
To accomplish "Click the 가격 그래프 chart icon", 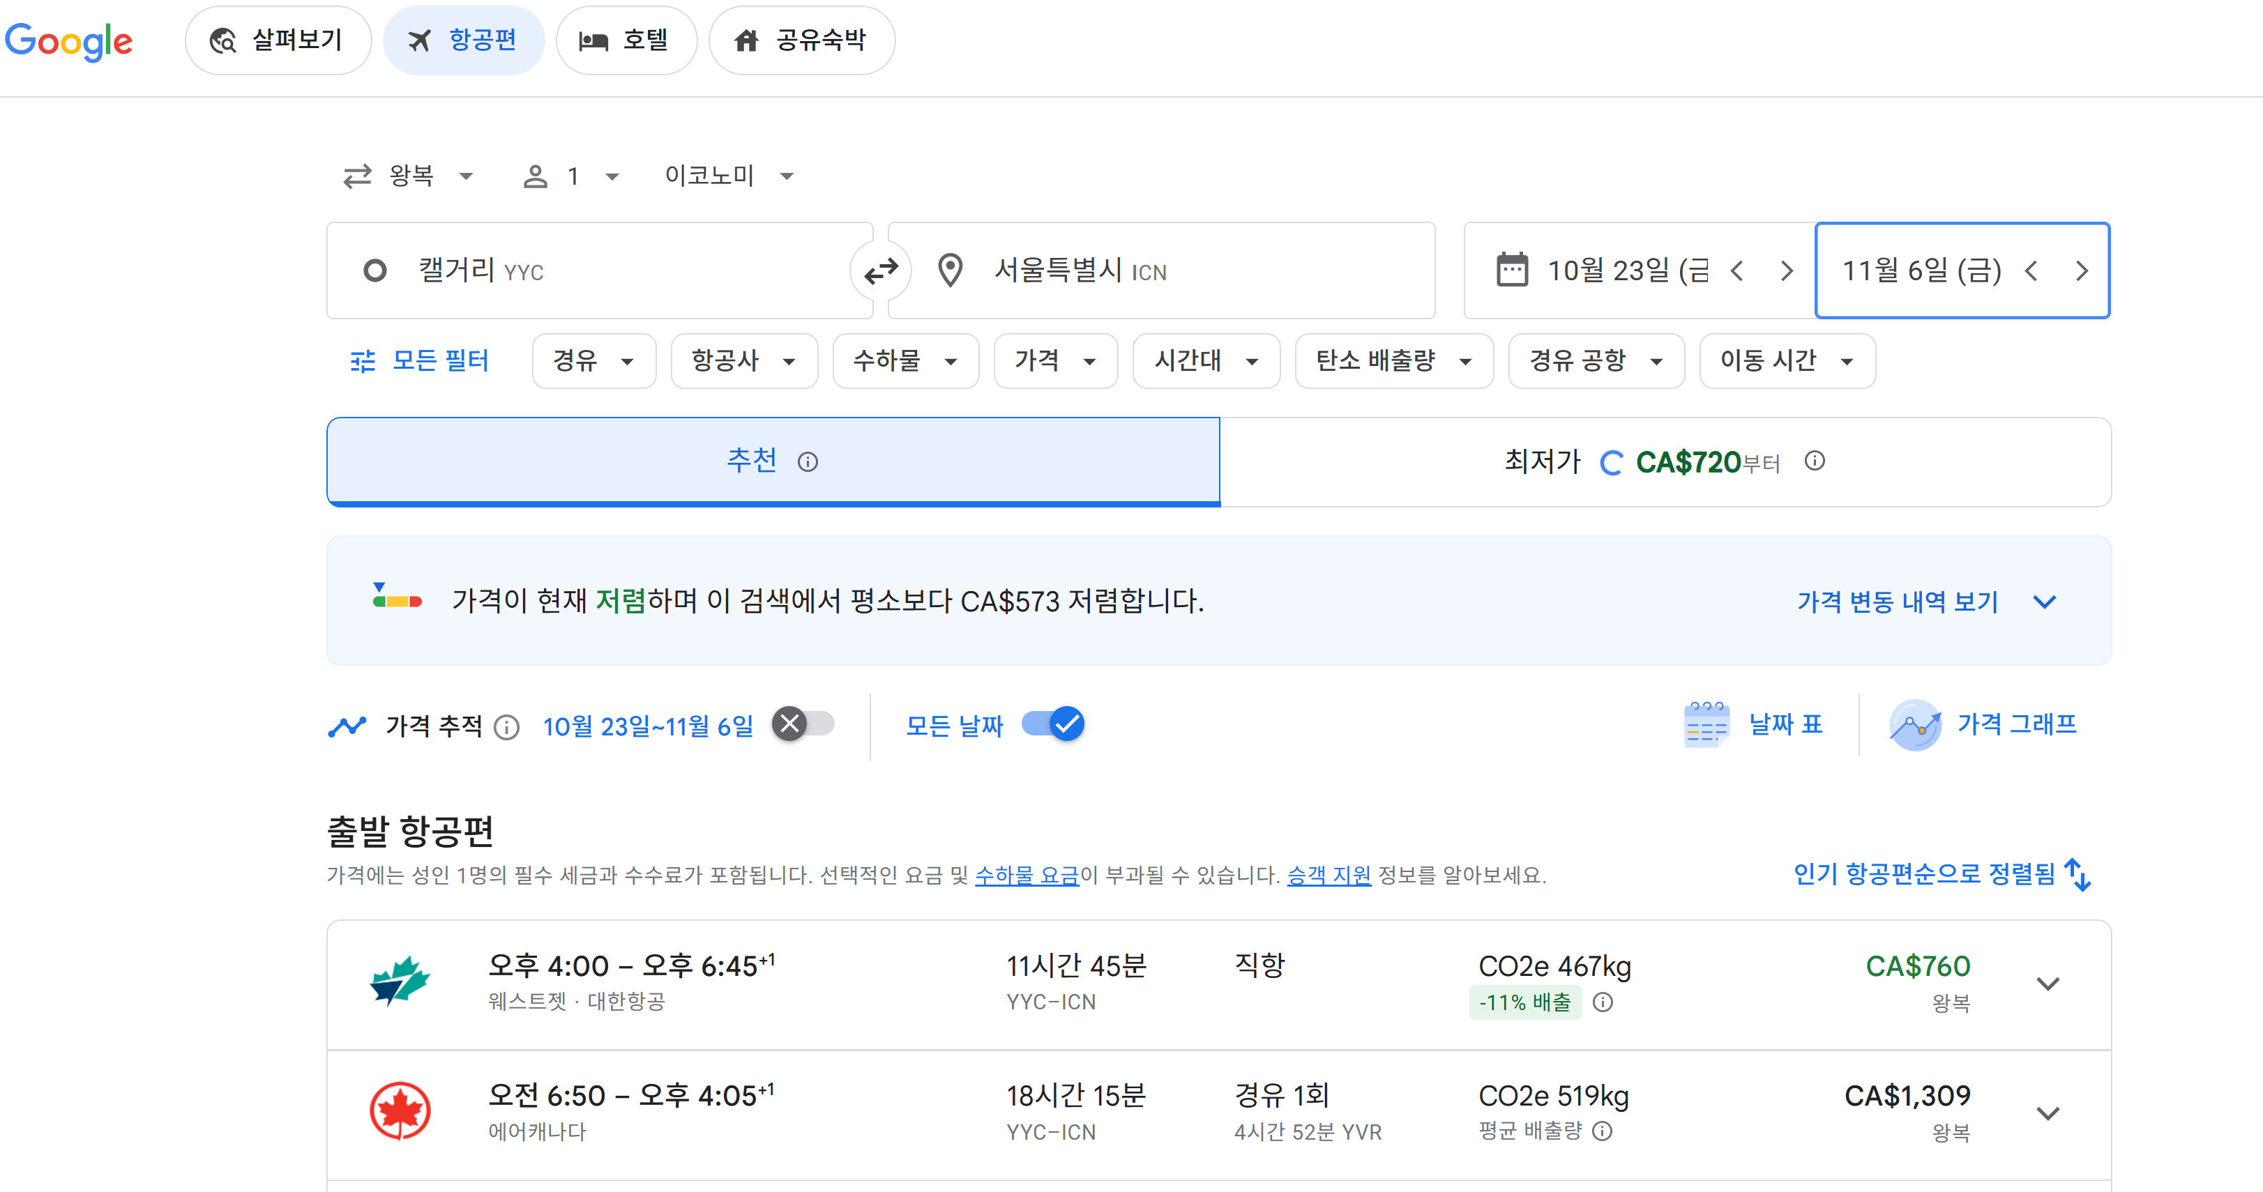I will 1915,725.
